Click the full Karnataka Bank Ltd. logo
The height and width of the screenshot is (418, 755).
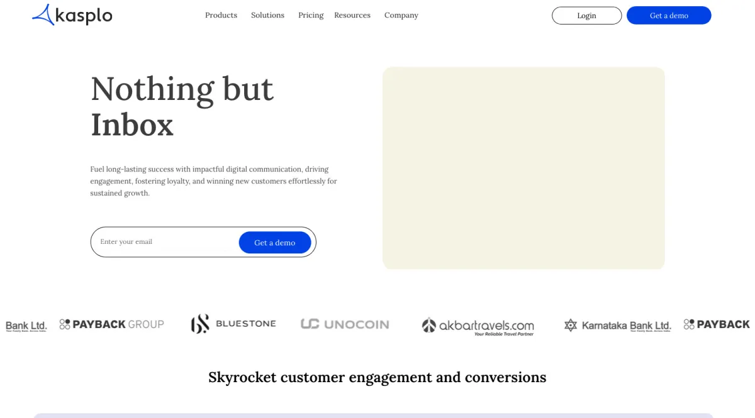pos(617,326)
